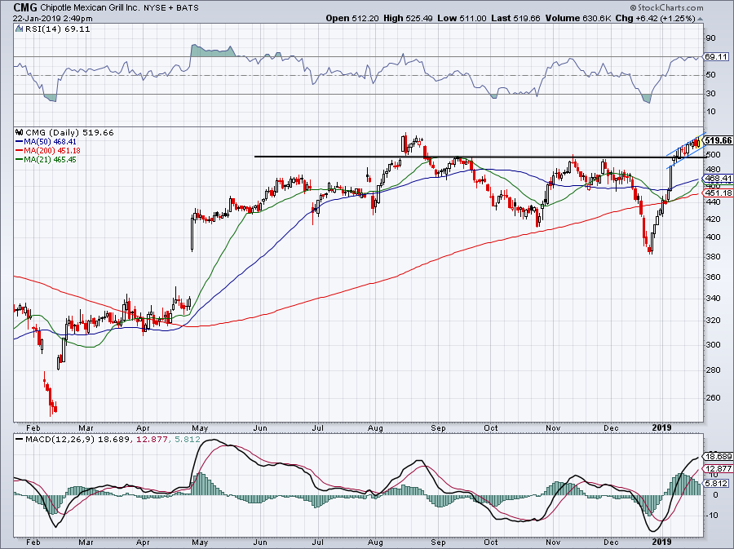Viewport: 734px width, 549px height.
Task: Click the MA(200) 451.18 legend entry
Action: [52, 151]
